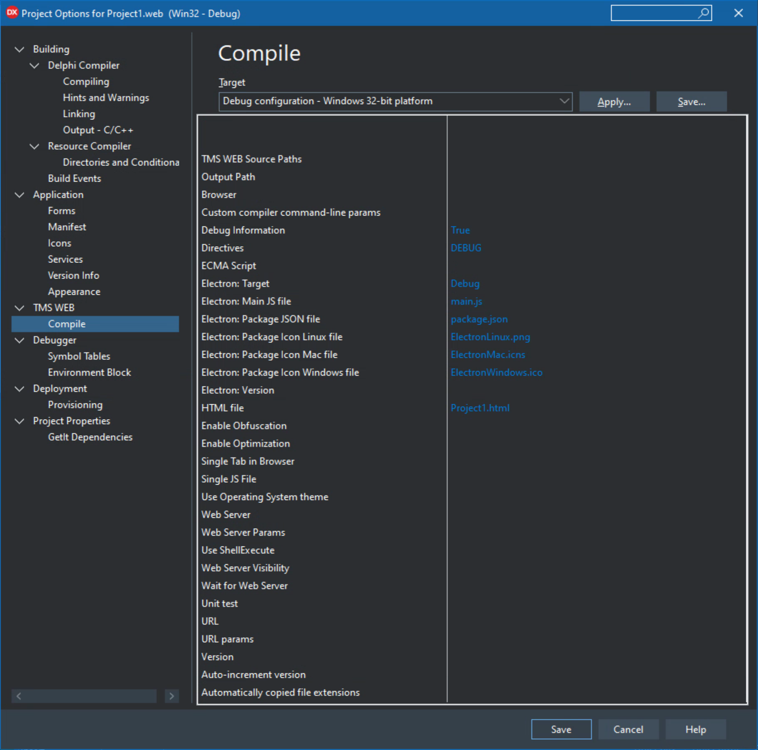Image resolution: width=758 pixels, height=750 pixels.
Task: Select Compiling in the options tree
Action: pyautogui.click(x=86, y=82)
